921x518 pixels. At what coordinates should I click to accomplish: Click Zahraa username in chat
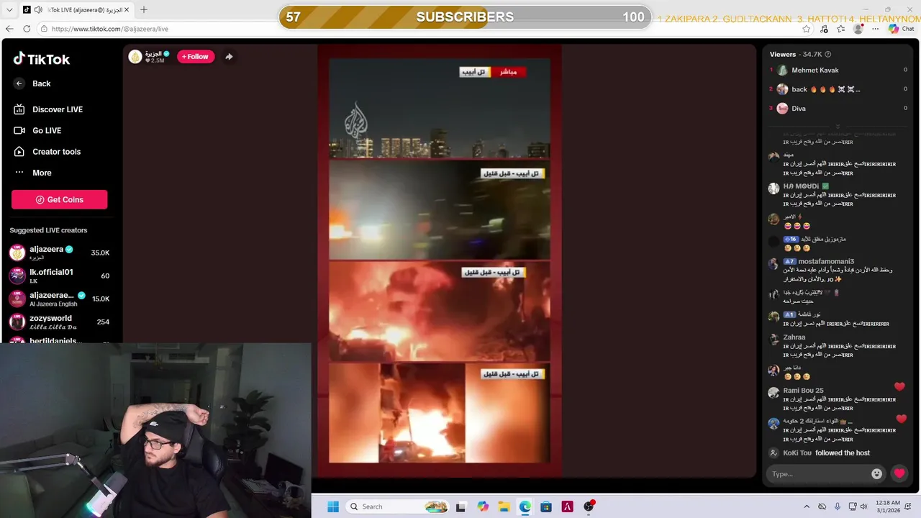pyautogui.click(x=794, y=337)
